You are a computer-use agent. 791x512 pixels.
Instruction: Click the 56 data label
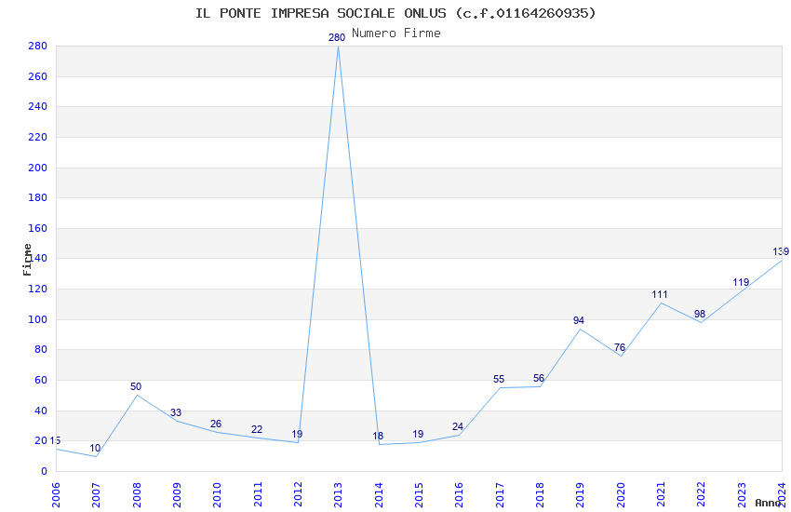tap(539, 378)
